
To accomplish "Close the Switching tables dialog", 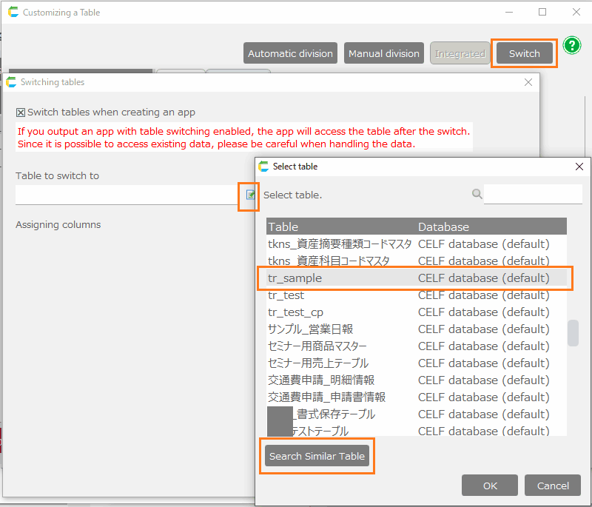I will (528, 82).
